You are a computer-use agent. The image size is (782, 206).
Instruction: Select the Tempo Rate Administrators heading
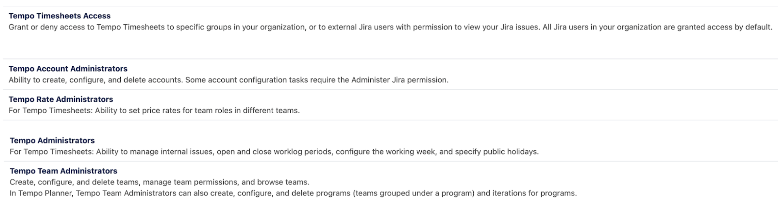tap(61, 99)
